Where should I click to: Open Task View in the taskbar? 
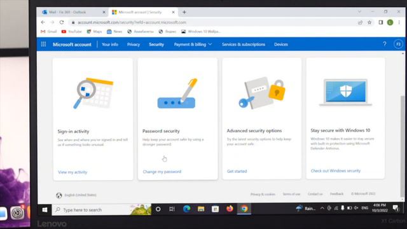pos(172,209)
